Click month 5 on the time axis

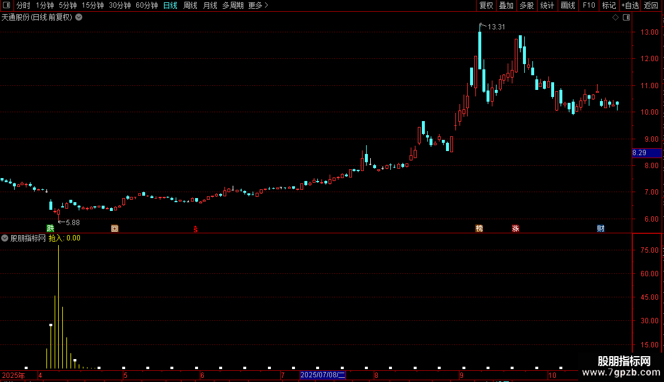[x=125, y=375]
